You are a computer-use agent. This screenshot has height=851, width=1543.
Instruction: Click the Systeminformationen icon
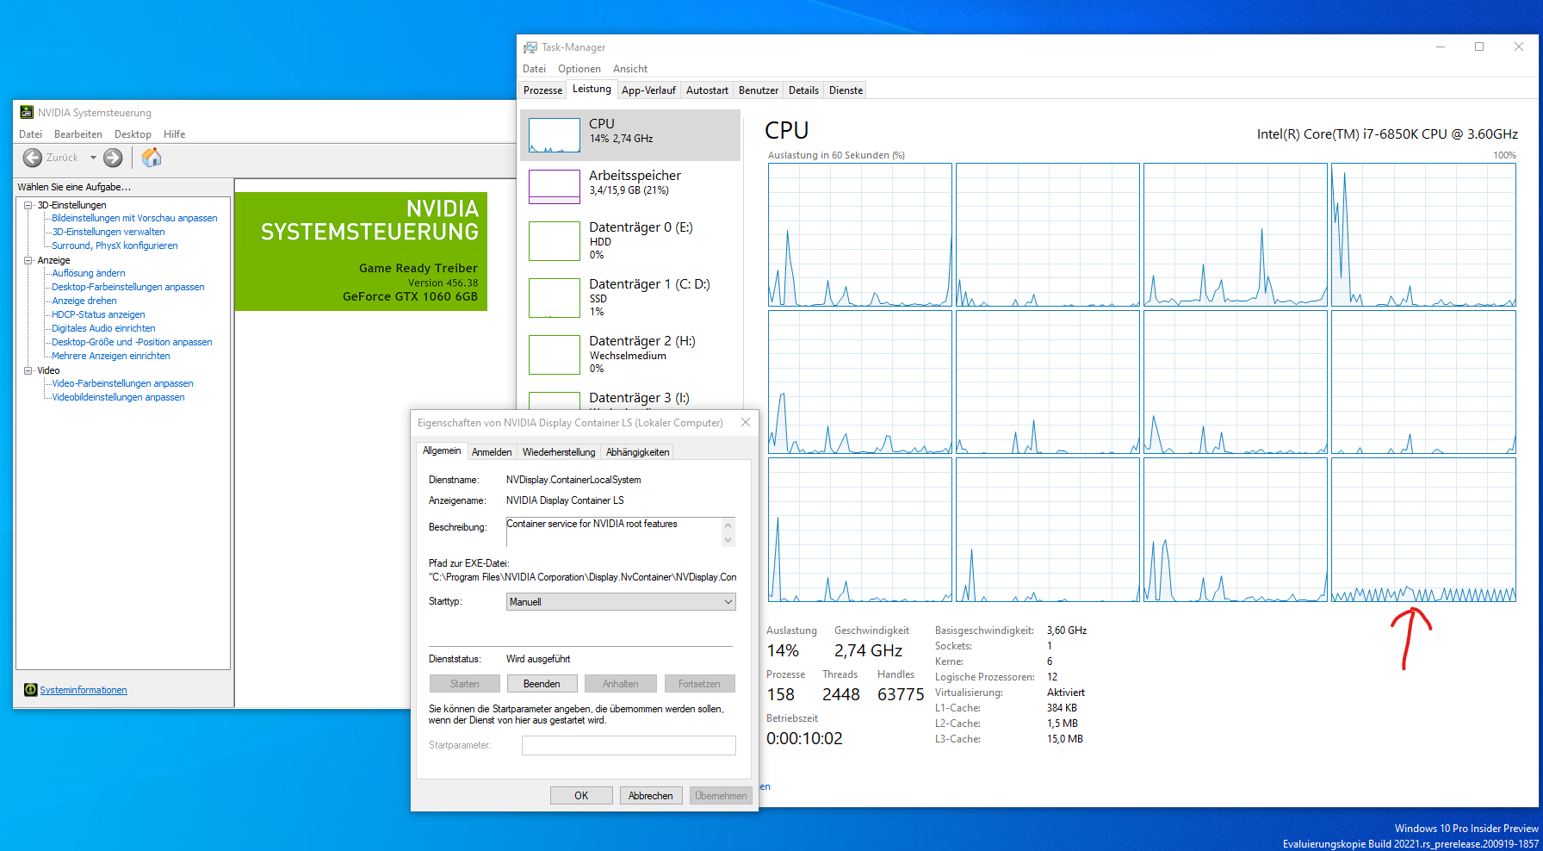31,690
